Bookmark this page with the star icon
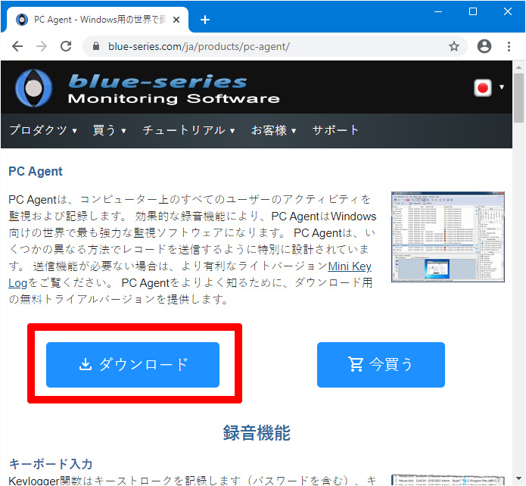 click(x=454, y=46)
